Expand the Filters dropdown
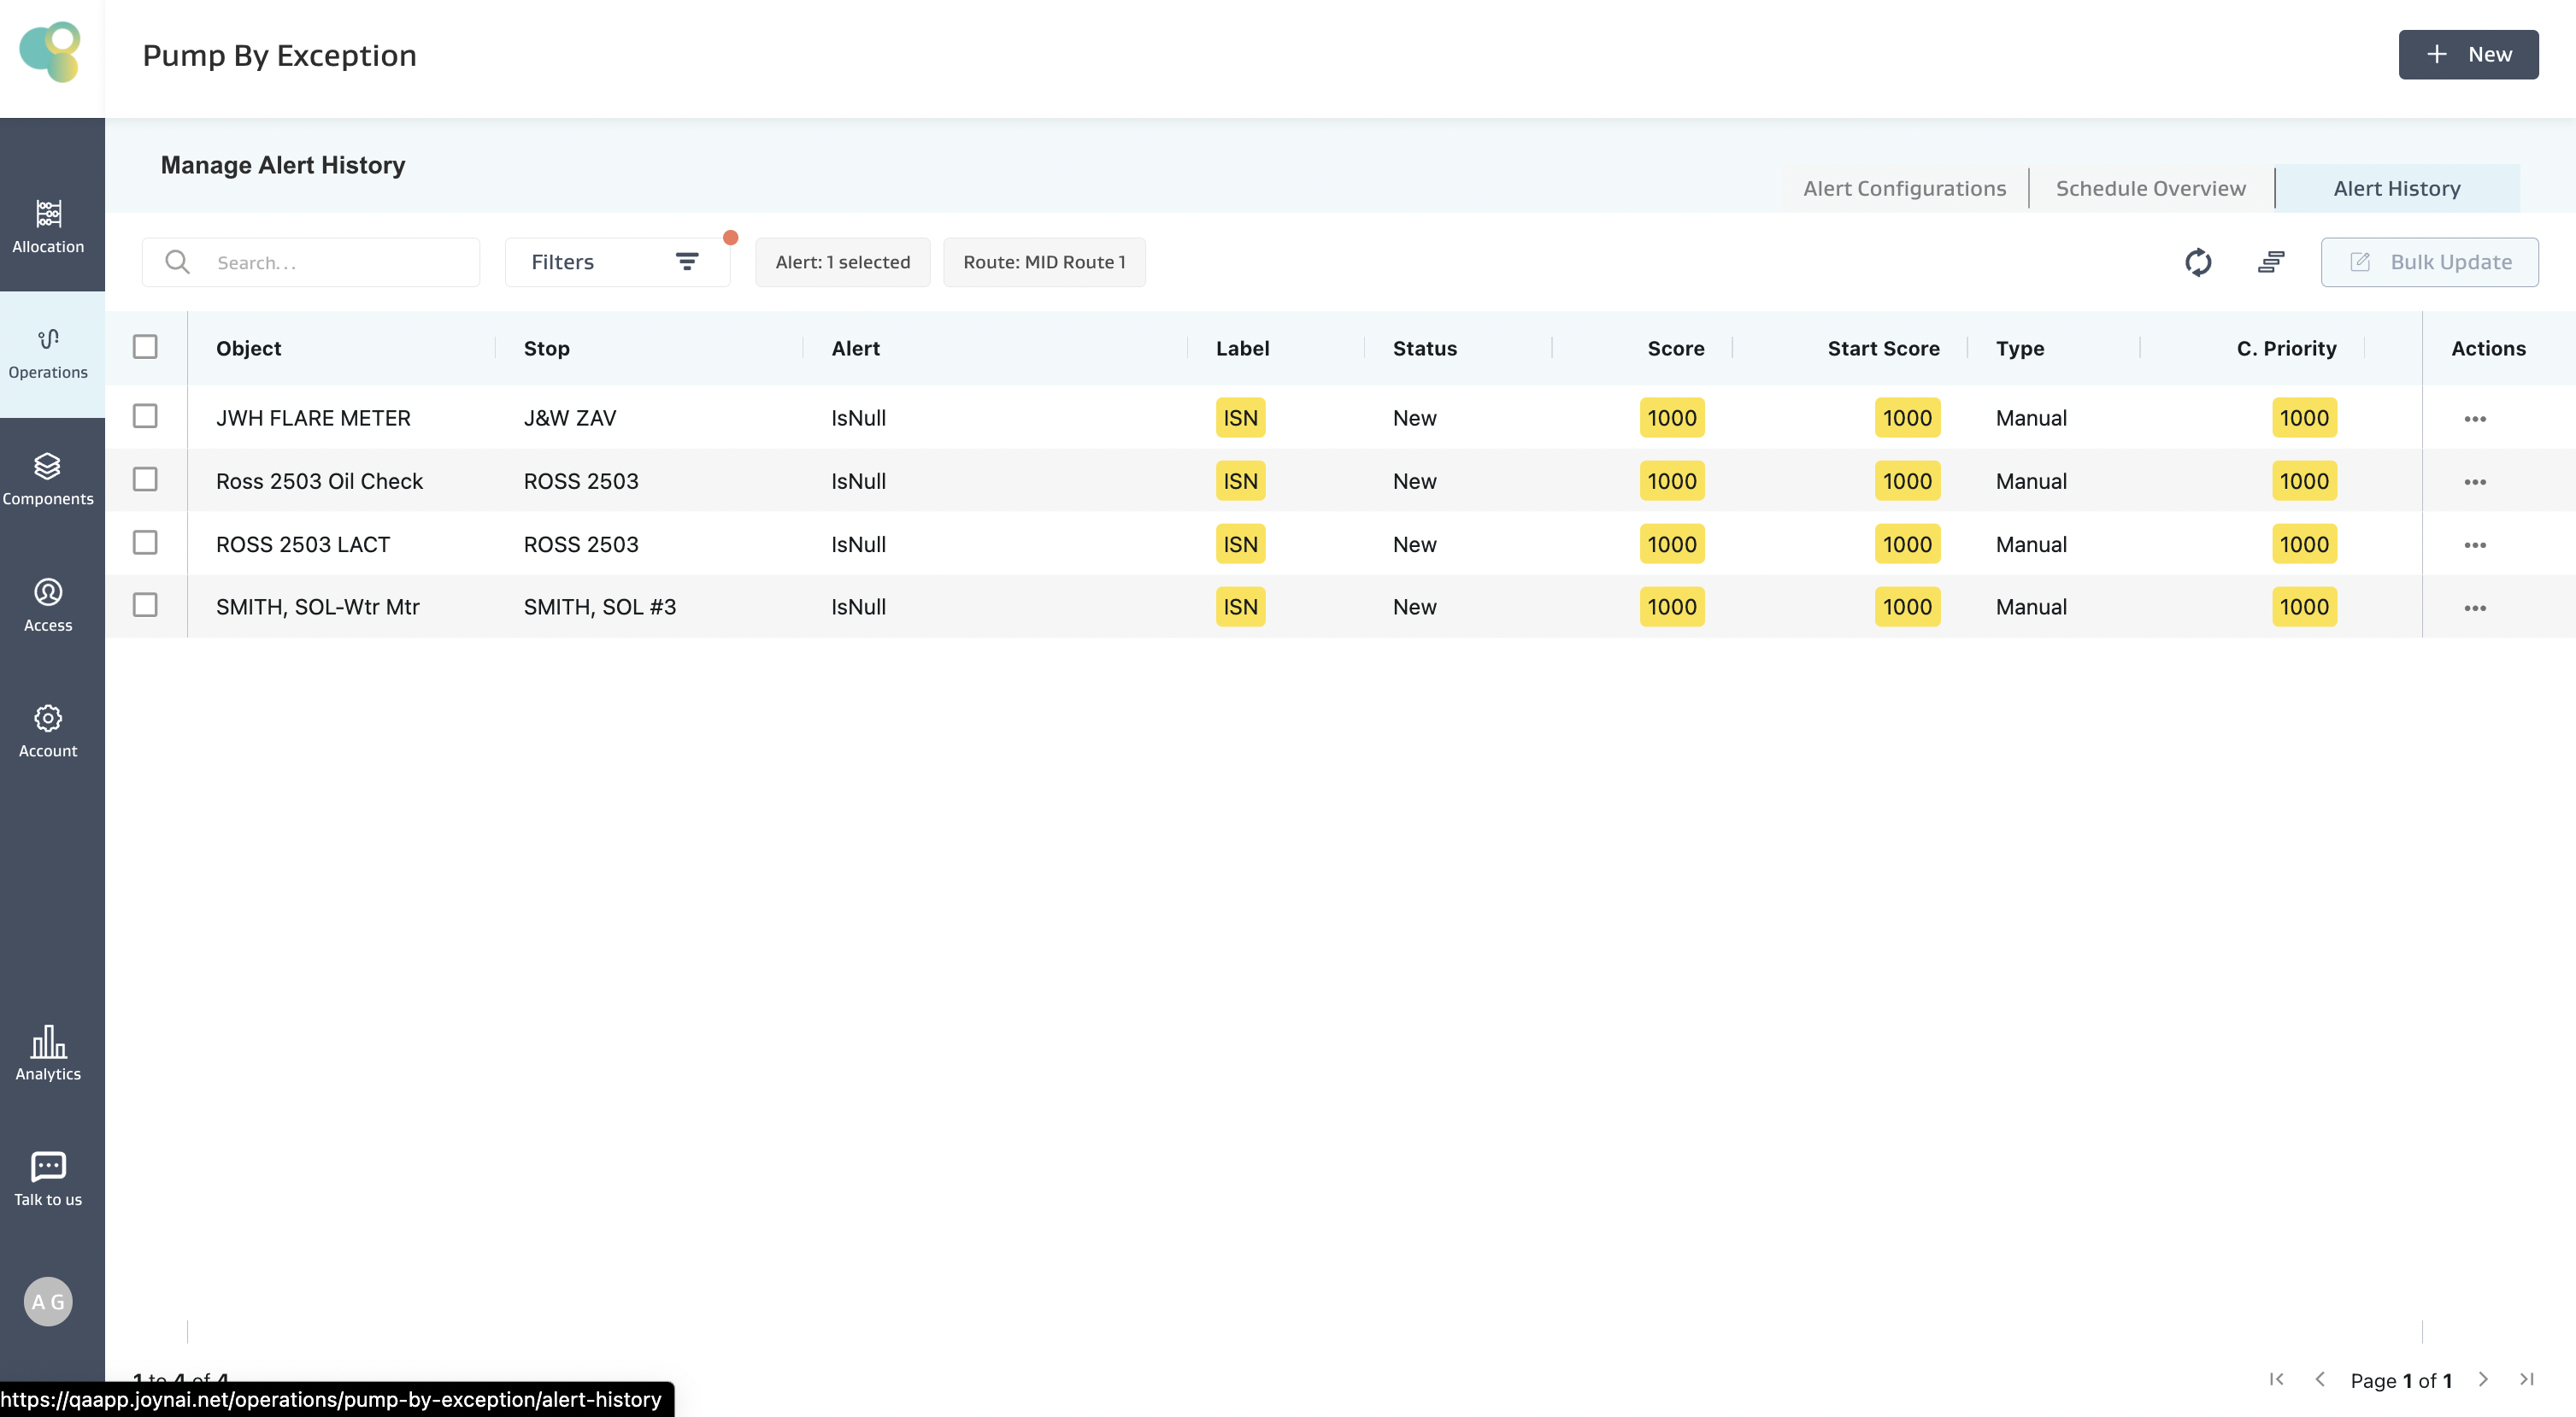2576x1417 pixels. point(616,262)
